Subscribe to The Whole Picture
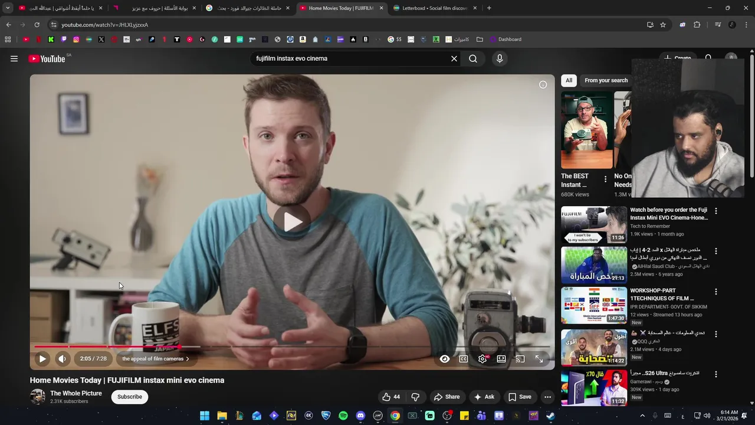Screen dimensions: 755x425 tap(130, 397)
